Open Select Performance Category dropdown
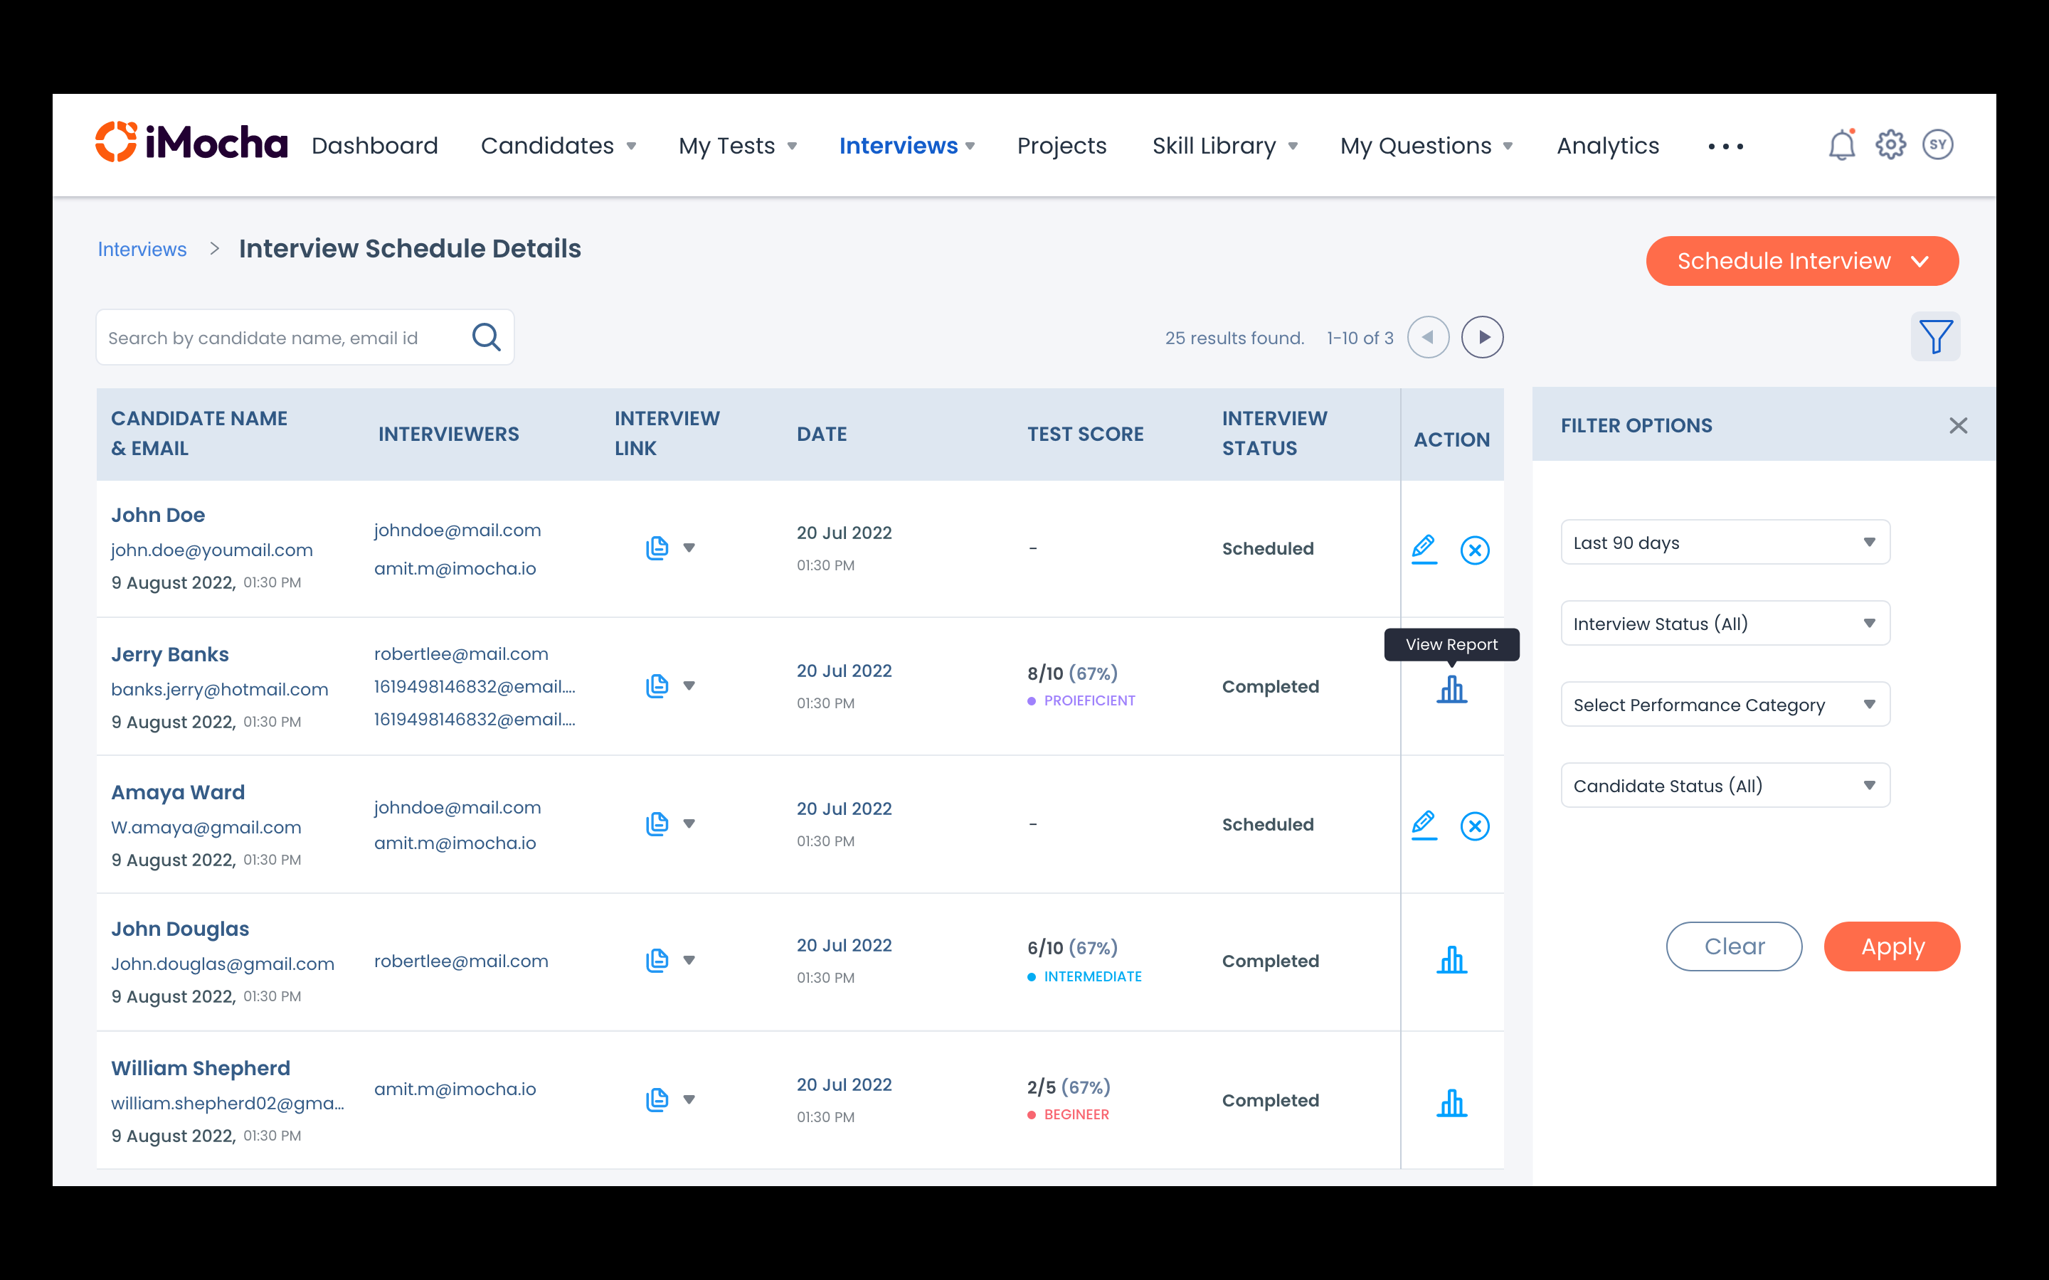 (1725, 704)
